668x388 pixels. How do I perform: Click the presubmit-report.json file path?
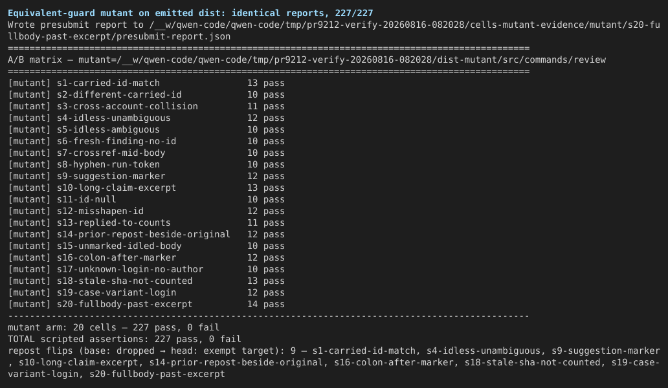(x=333, y=30)
